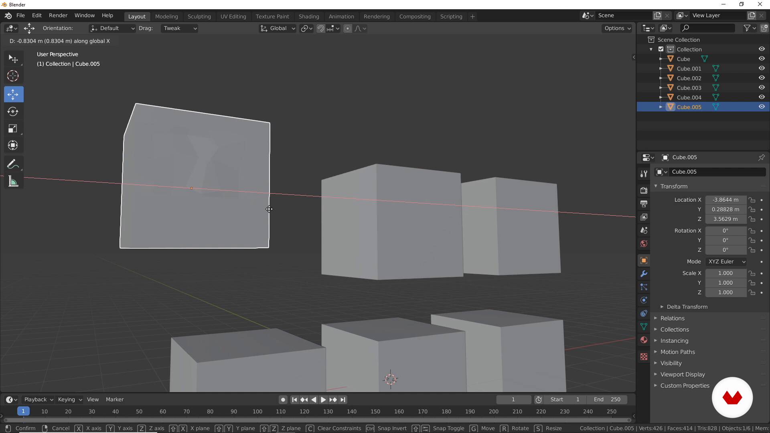Screen dimensions: 770x433
Task: Add a new workspace tab
Action: click(472, 16)
